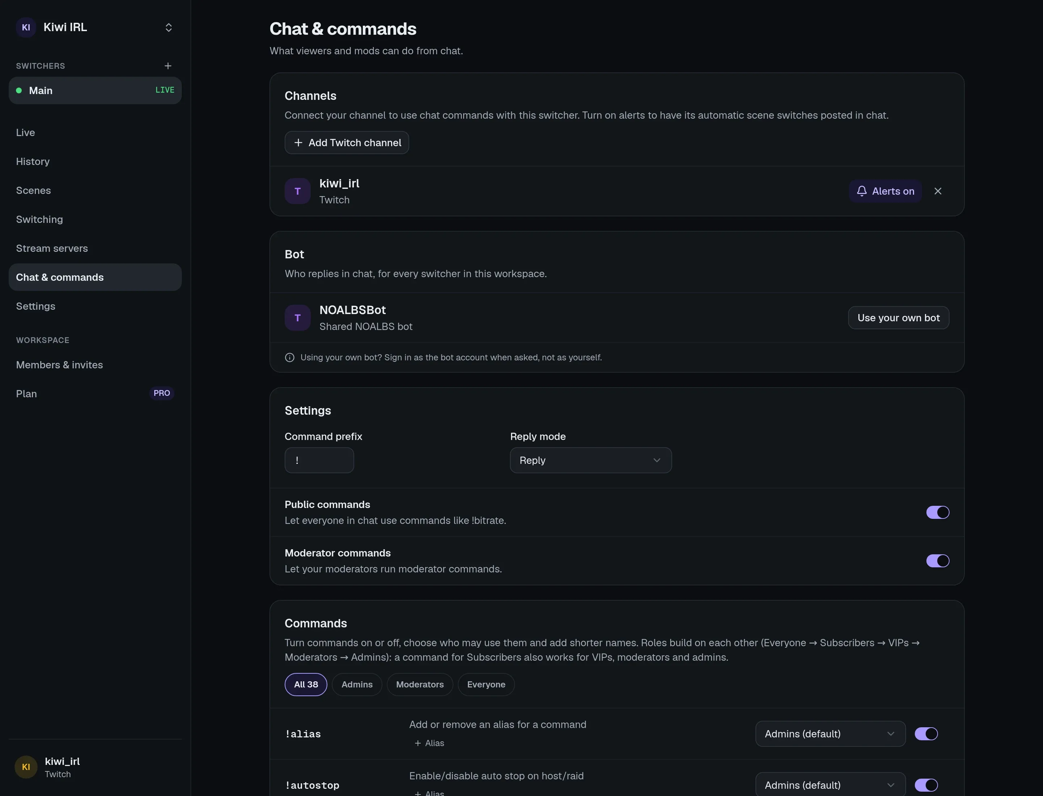The height and width of the screenshot is (796, 1043).
Task: Click Add Twitch channel button
Action: click(347, 143)
